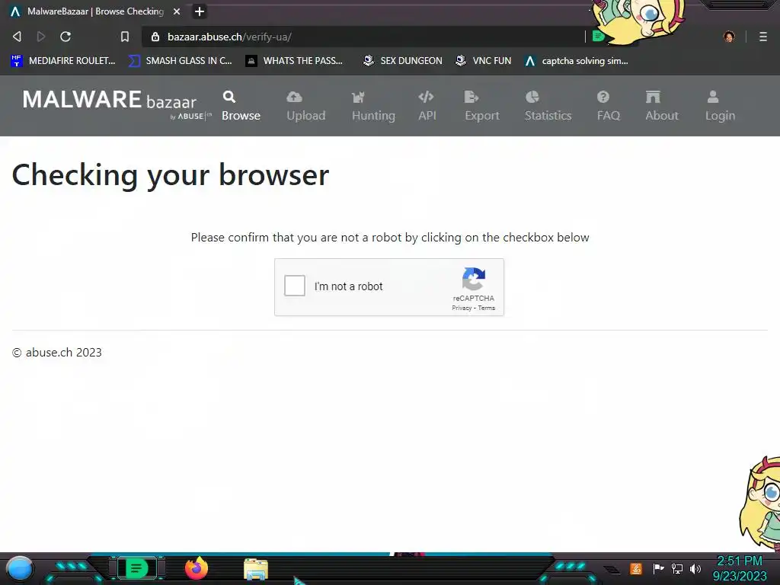Click the network tray icon
The width and height of the screenshot is (780, 585).
pos(677,568)
